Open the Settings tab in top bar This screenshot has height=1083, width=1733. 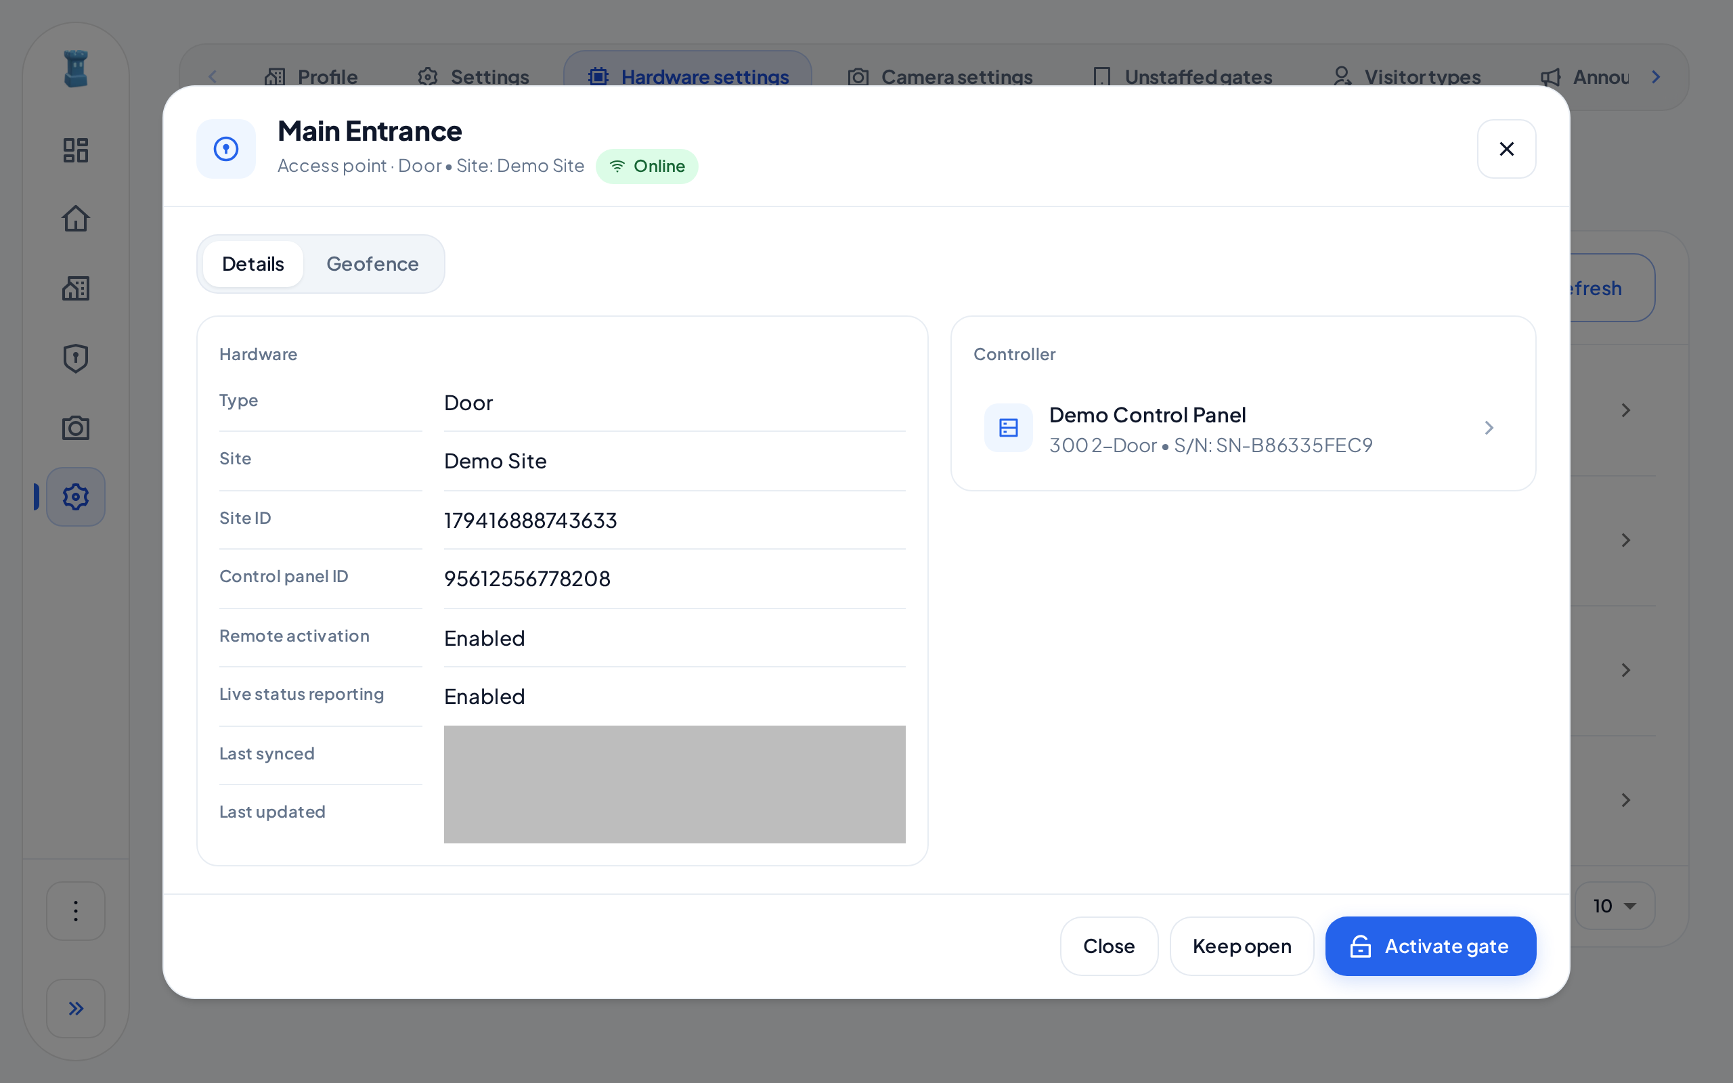(473, 76)
